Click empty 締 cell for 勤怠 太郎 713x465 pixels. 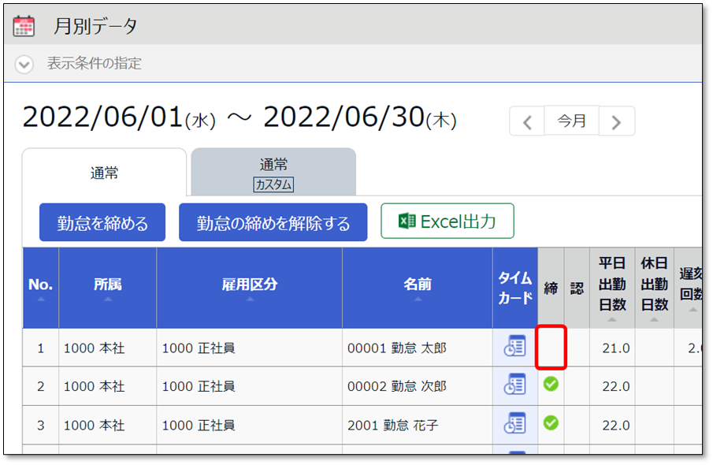(551, 347)
